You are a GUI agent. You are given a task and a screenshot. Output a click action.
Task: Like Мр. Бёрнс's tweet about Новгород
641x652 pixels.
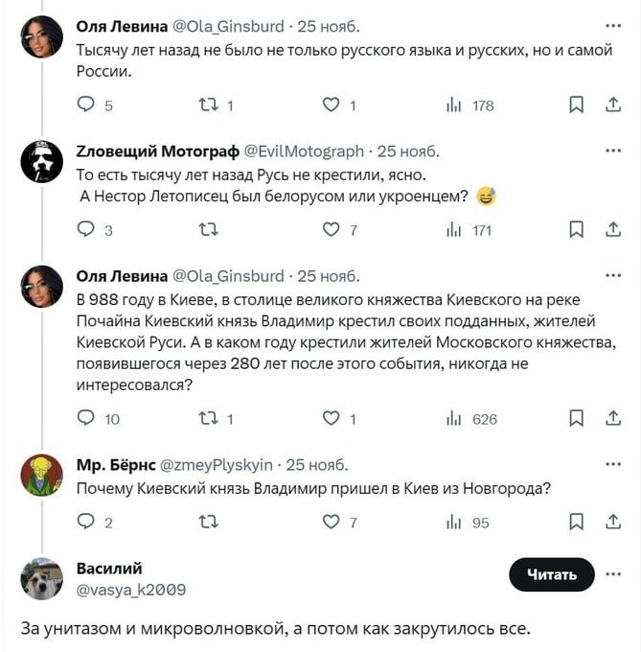click(332, 523)
